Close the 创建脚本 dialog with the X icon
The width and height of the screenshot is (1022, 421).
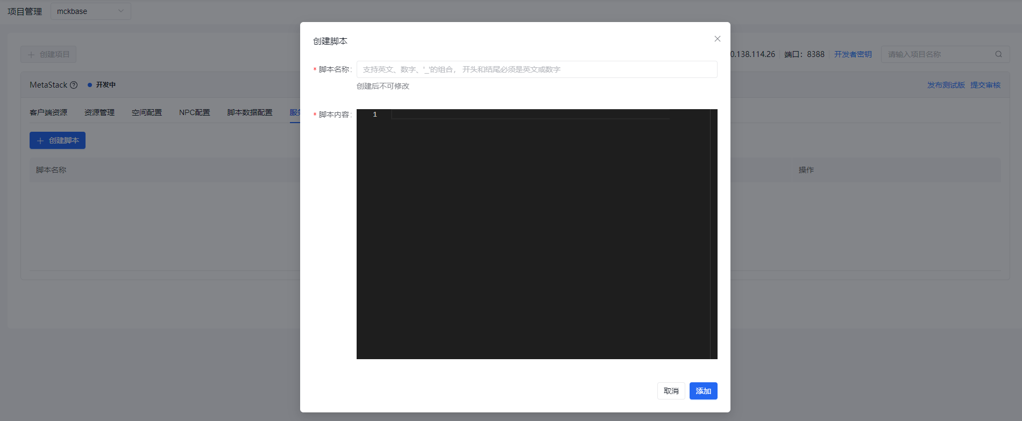[x=717, y=39]
